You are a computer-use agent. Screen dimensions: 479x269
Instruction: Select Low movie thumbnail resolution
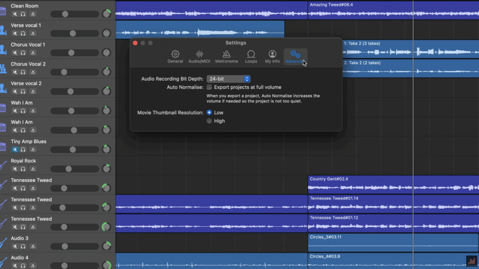pos(210,113)
